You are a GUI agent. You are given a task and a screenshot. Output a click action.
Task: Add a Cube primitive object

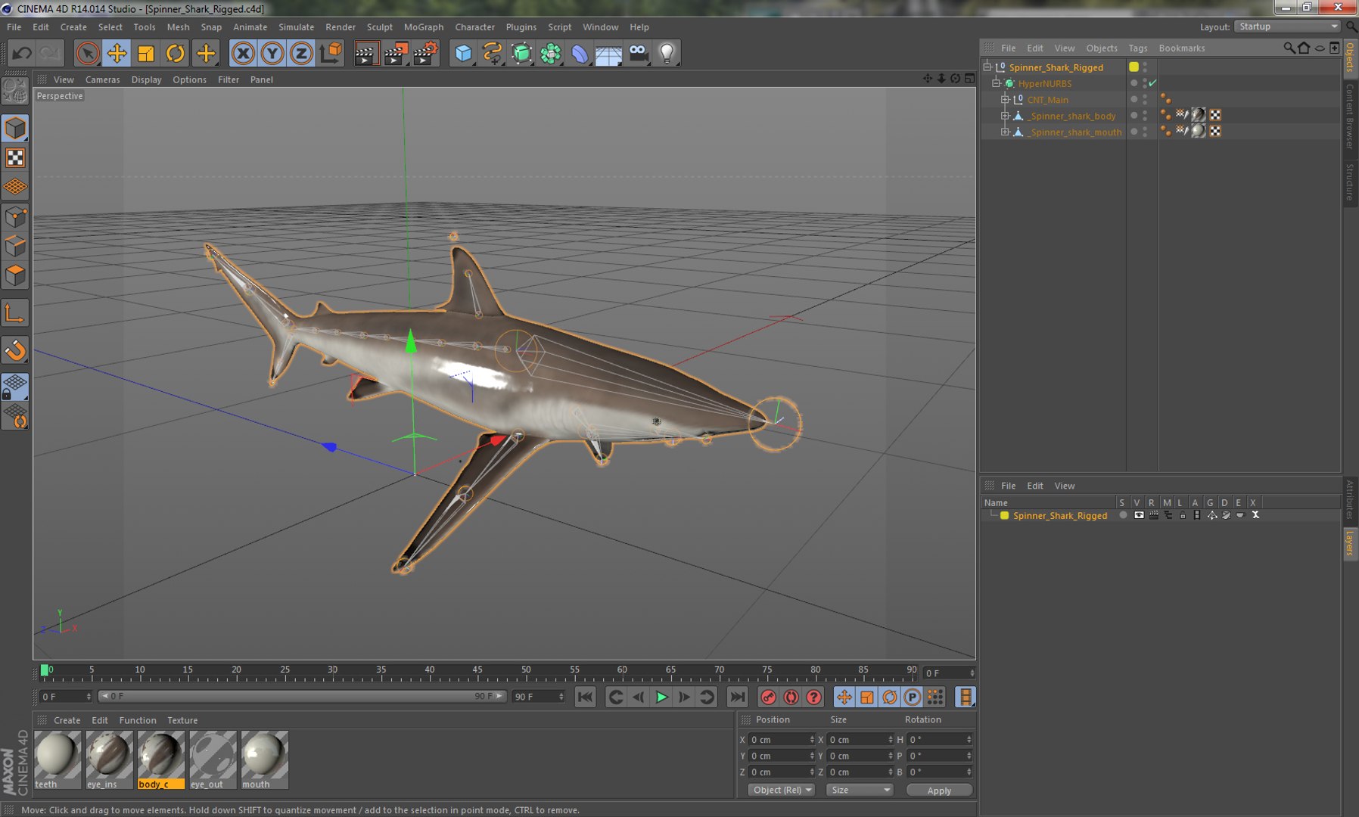click(x=463, y=53)
